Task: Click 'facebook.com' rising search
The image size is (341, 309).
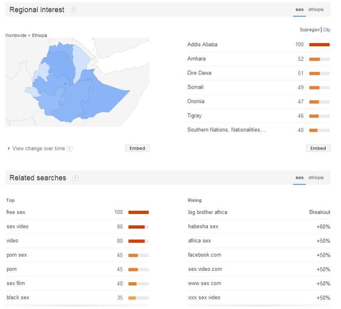Action: tap(205, 254)
